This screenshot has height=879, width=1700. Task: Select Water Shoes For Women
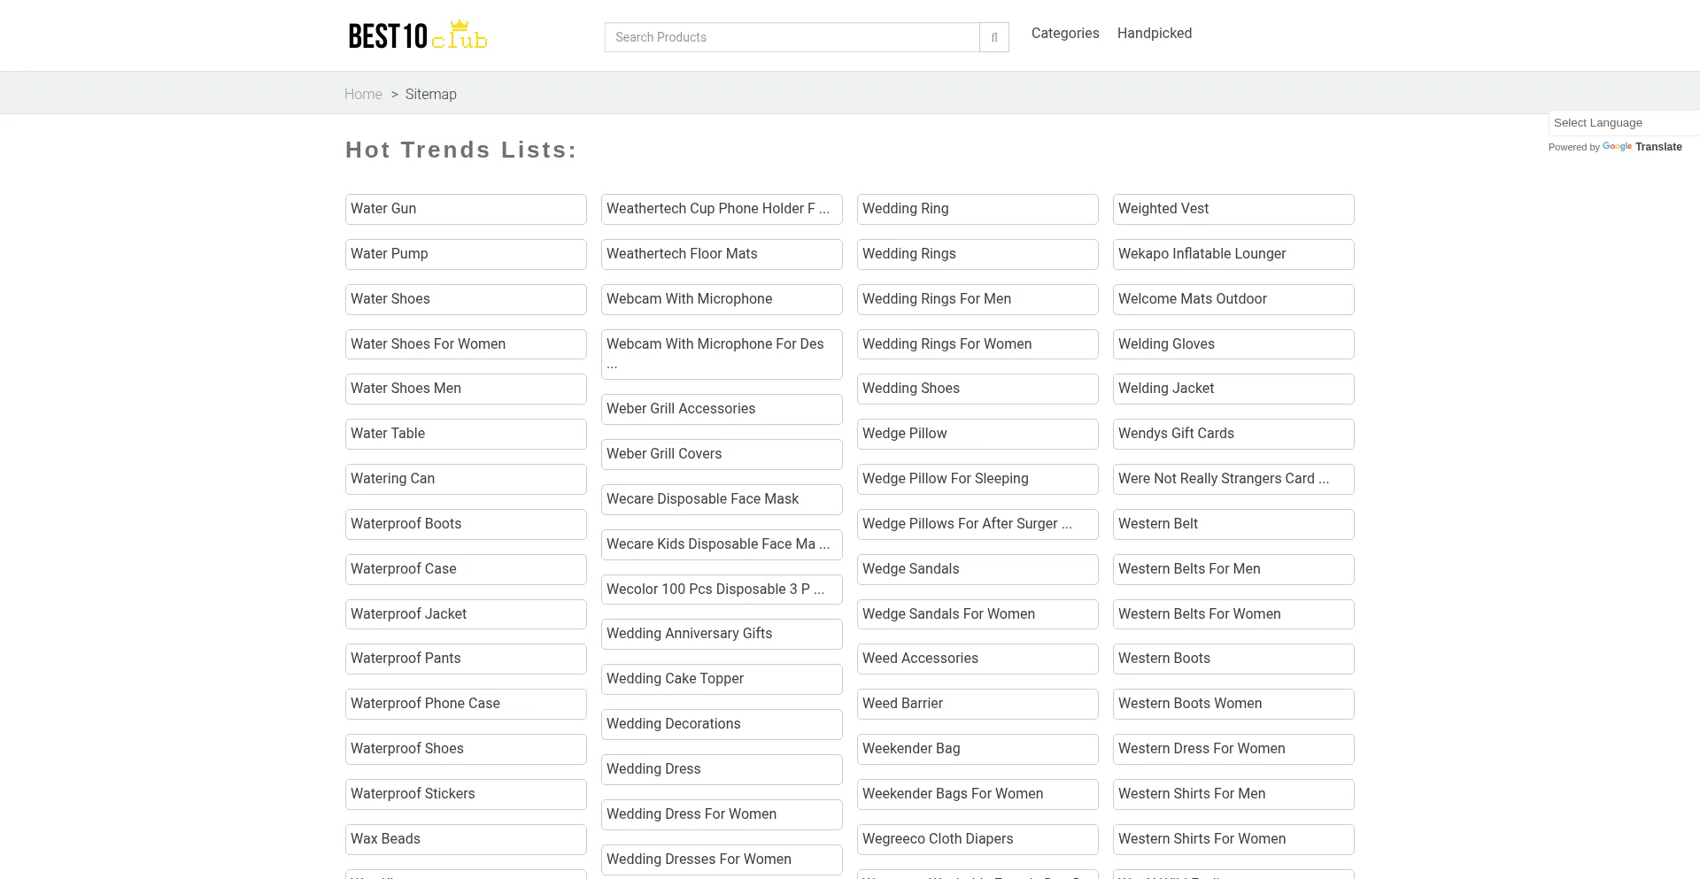[x=466, y=344]
